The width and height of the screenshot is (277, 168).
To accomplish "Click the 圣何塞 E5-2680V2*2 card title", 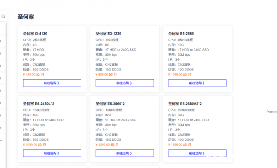I will tap(185, 104).
